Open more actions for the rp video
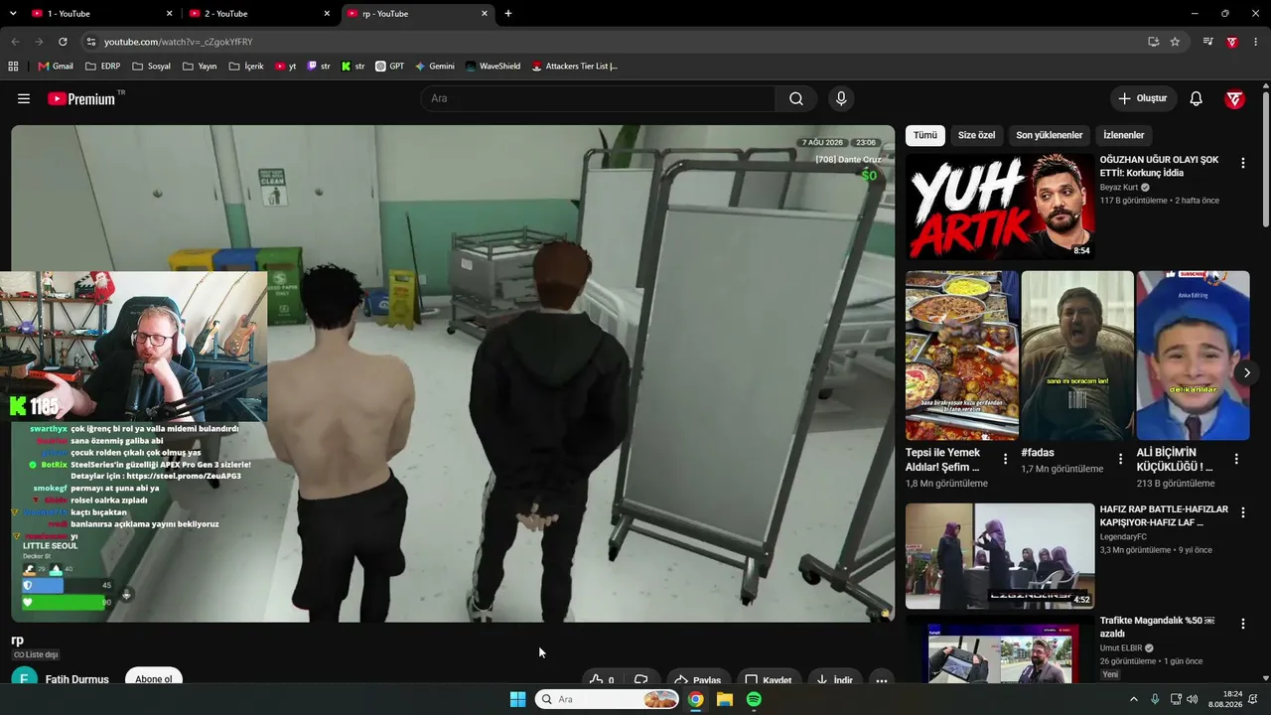The width and height of the screenshot is (1271, 715). [x=881, y=680]
